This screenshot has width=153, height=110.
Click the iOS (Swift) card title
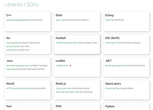click(x=112, y=38)
